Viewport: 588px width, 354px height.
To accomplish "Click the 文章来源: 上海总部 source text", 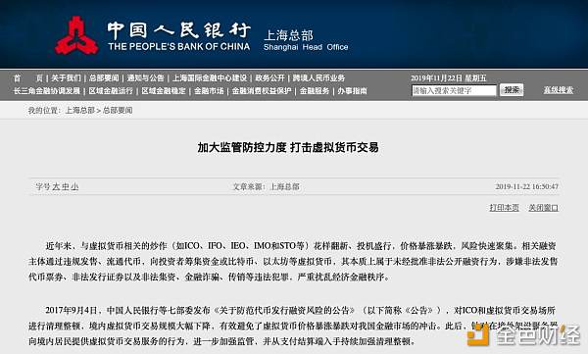I will coord(267,186).
